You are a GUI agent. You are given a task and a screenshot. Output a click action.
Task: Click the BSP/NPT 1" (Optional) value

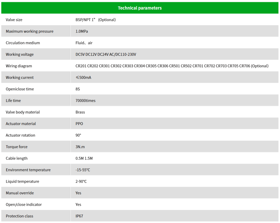(95, 20)
